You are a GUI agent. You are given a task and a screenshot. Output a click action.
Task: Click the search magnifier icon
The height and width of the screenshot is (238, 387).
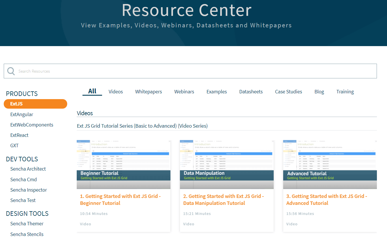[11, 71]
